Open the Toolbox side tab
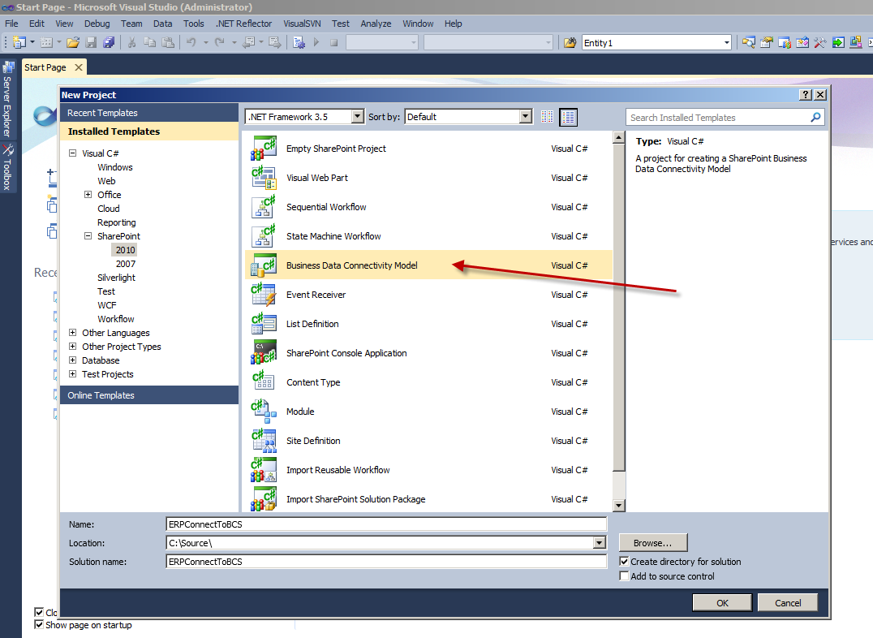Screen dimensions: 873x638 tap(8, 167)
